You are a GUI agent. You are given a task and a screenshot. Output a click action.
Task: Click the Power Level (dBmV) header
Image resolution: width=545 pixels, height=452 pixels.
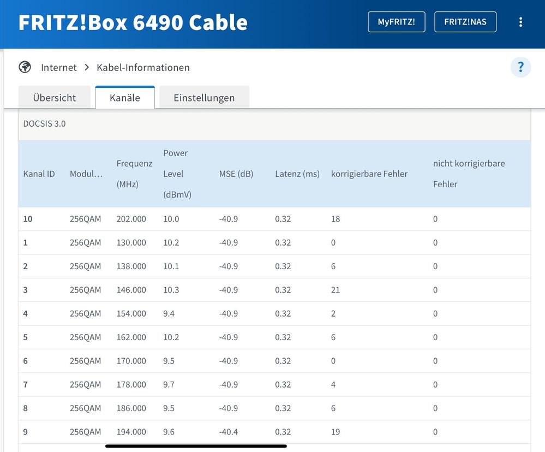[177, 174]
